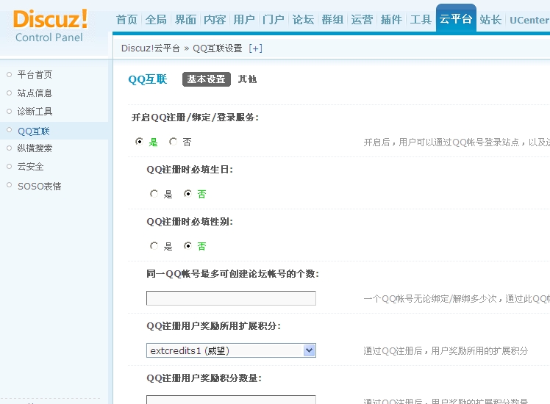Switch to the 基本设置 tab
550x404 pixels.
pyautogui.click(x=206, y=79)
